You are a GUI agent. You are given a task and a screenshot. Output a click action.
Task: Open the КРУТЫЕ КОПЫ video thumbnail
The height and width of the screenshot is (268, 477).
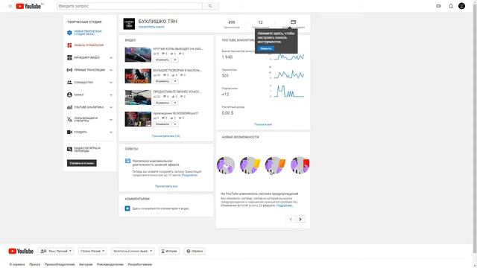tap(138, 54)
